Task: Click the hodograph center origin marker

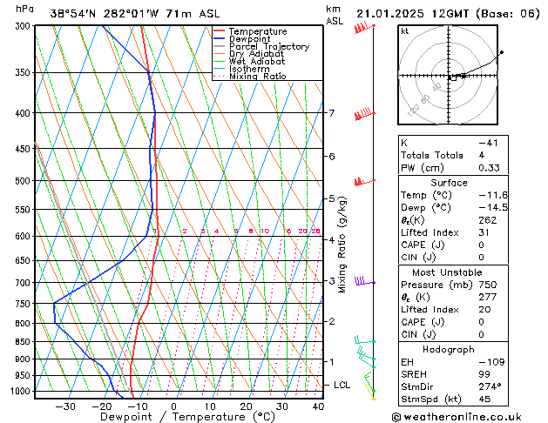Action: pos(449,77)
